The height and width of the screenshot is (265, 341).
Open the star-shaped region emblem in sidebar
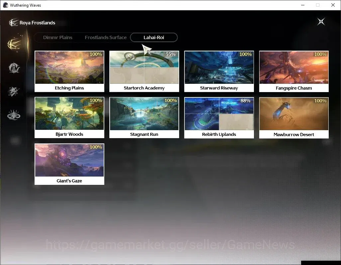tap(14, 91)
